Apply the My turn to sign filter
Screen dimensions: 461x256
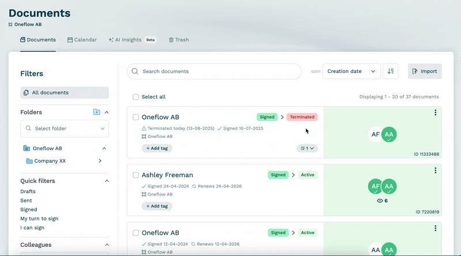pyautogui.click(x=39, y=219)
